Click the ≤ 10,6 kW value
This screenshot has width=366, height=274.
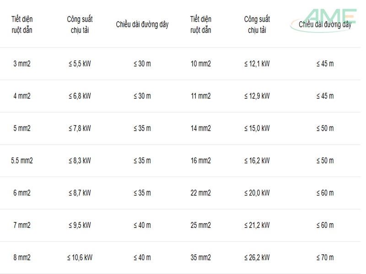(x=80, y=258)
